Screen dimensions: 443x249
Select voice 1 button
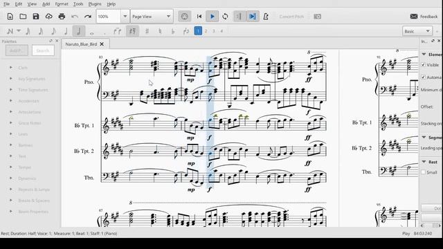tap(198, 30)
